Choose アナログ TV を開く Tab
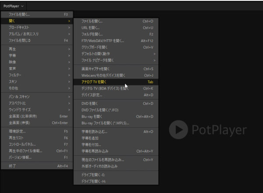 (116, 82)
